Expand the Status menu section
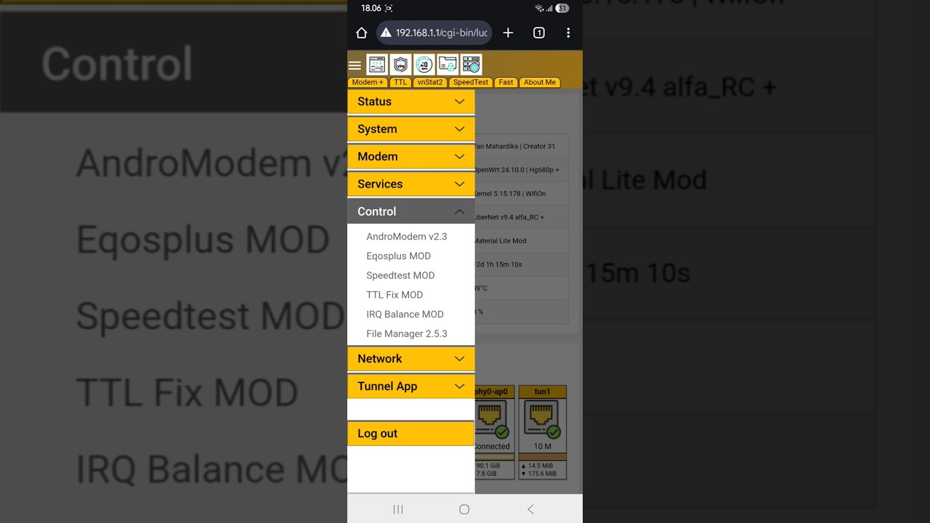The image size is (930, 523). click(411, 102)
